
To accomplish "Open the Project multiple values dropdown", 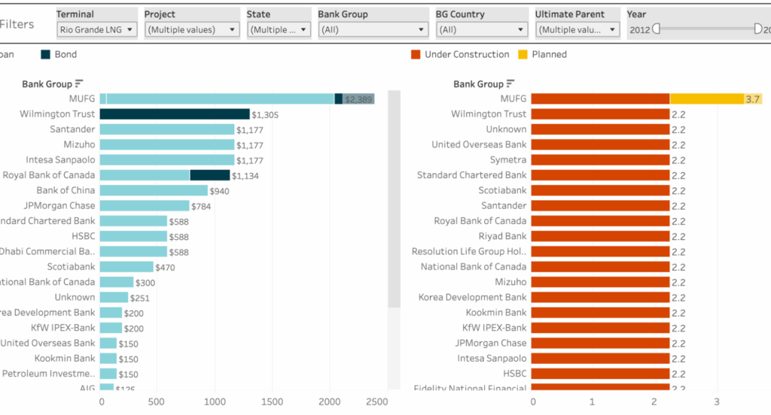I will click(192, 30).
